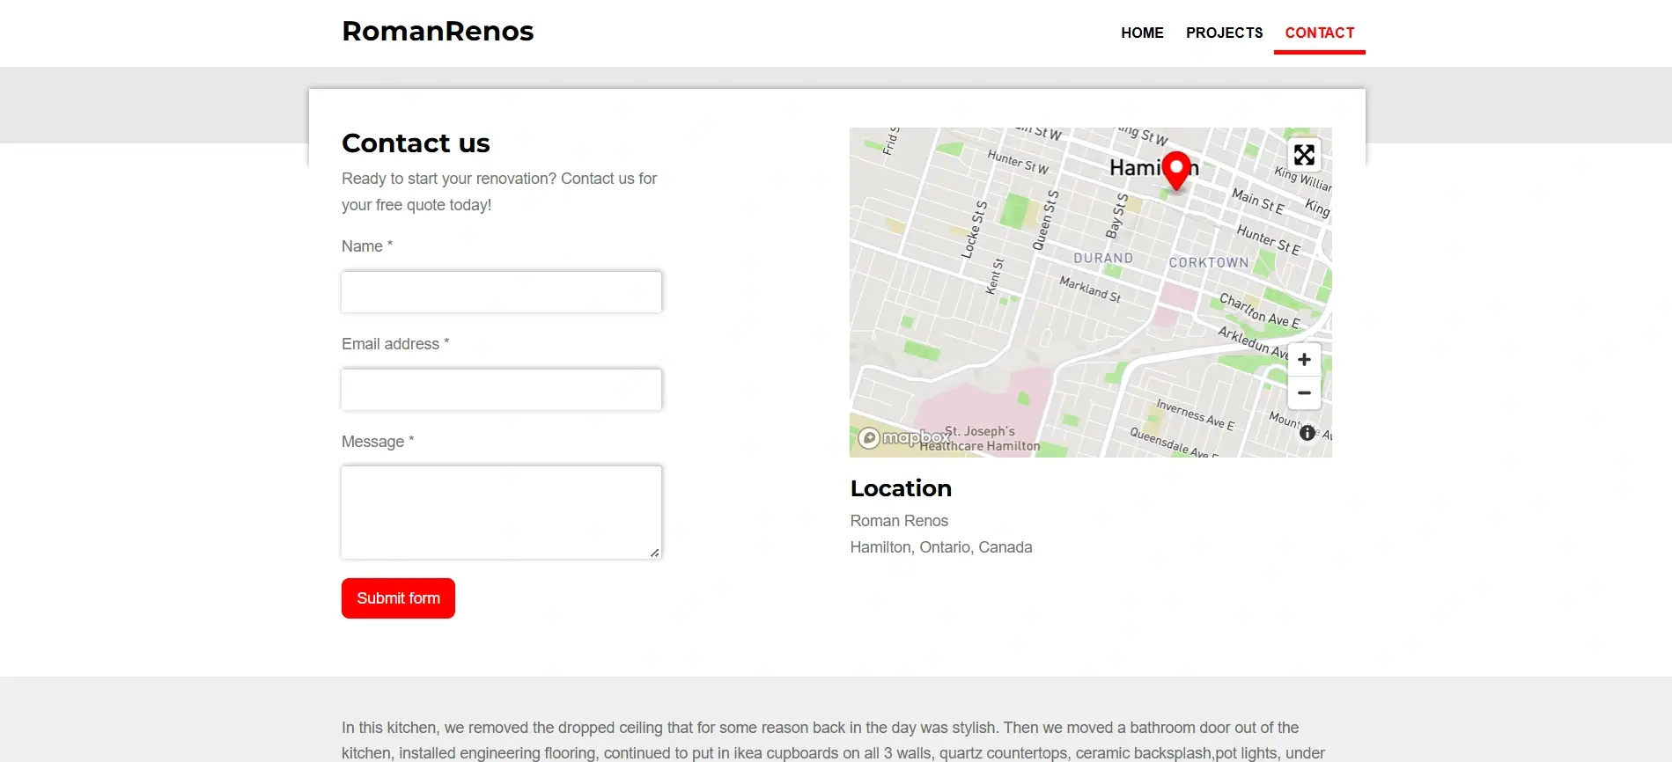
Task: Click the 'Inverness Ave E' map label
Action: point(1195,414)
